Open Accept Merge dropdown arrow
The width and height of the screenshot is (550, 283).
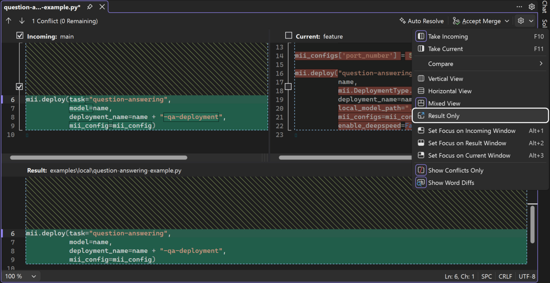click(x=507, y=21)
